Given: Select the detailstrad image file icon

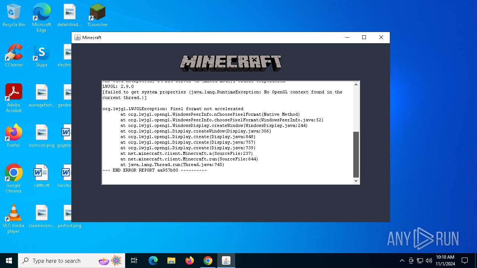Looking at the screenshot, I should point(69,16).
